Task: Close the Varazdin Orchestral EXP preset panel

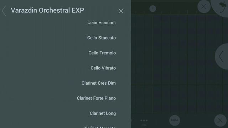Action: [x=121, y=11]
